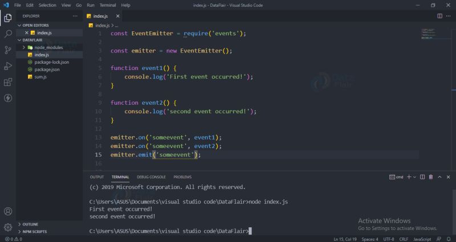
Task: Open the Manage gear icon
Action: click(8, 227)
